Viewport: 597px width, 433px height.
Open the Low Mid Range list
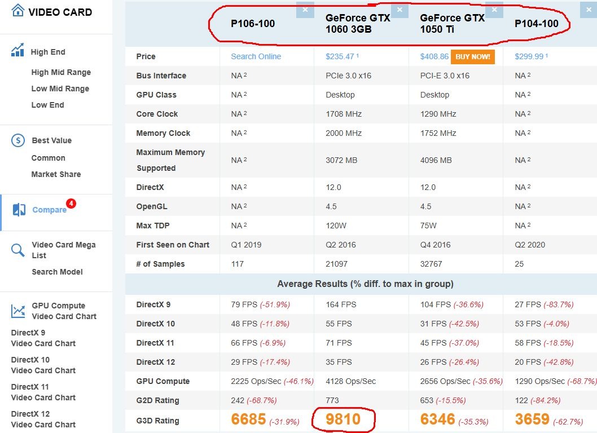pos(60,89)
